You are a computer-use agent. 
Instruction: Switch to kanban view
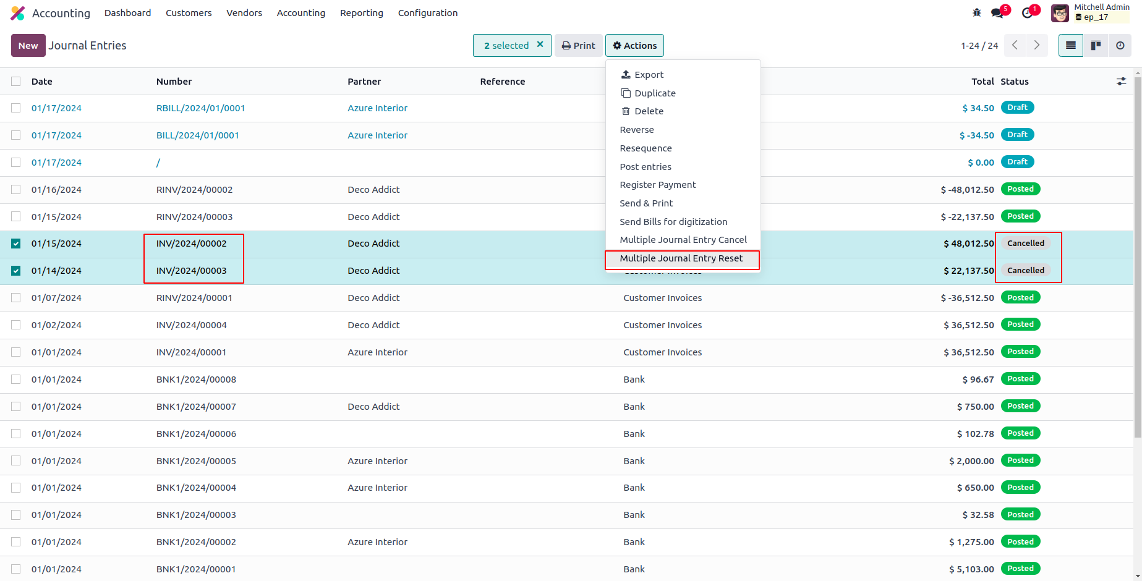1096,45
